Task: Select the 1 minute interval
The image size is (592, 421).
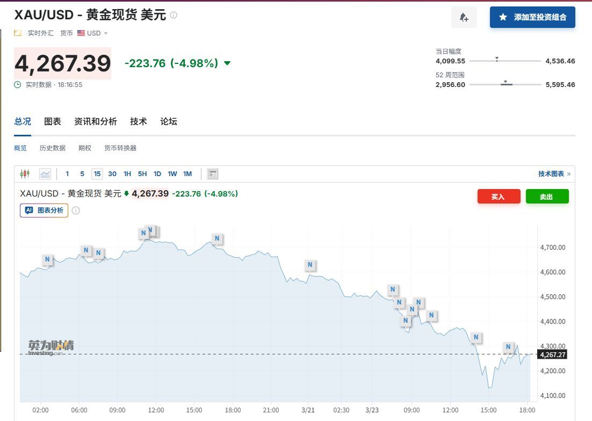Action: tap(67, 174)
